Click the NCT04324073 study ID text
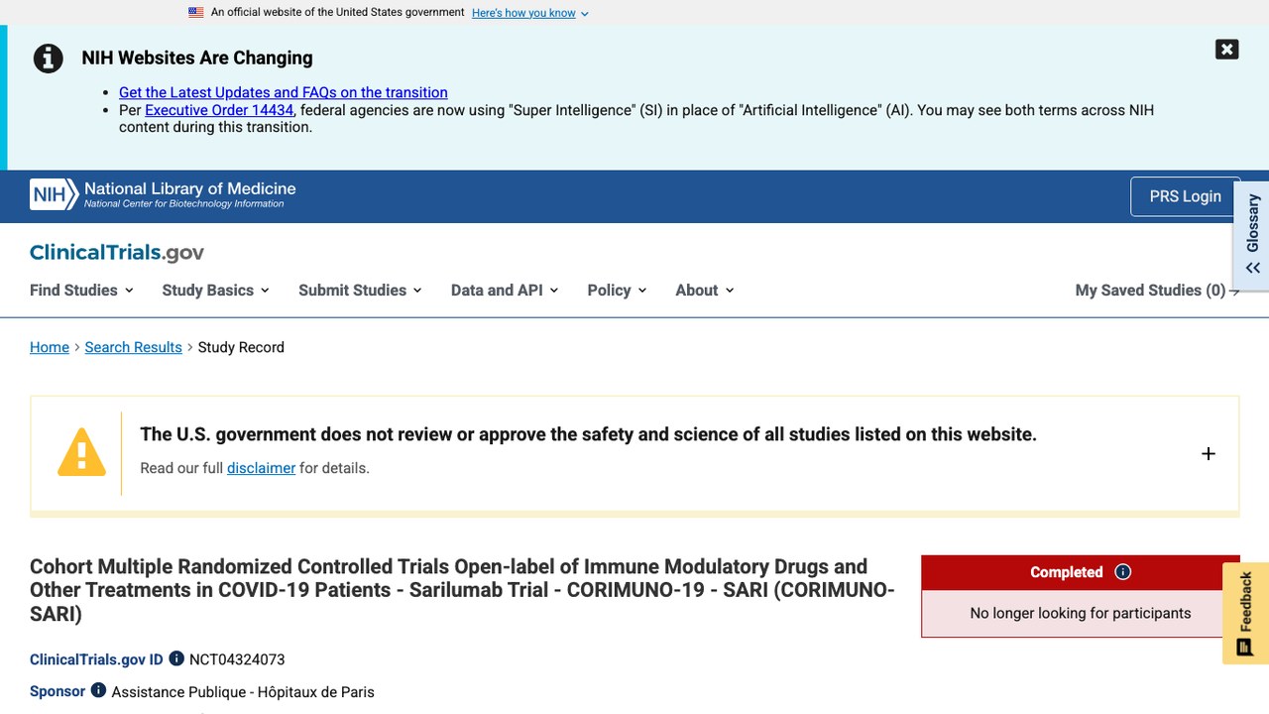 (x=237, y=659)
